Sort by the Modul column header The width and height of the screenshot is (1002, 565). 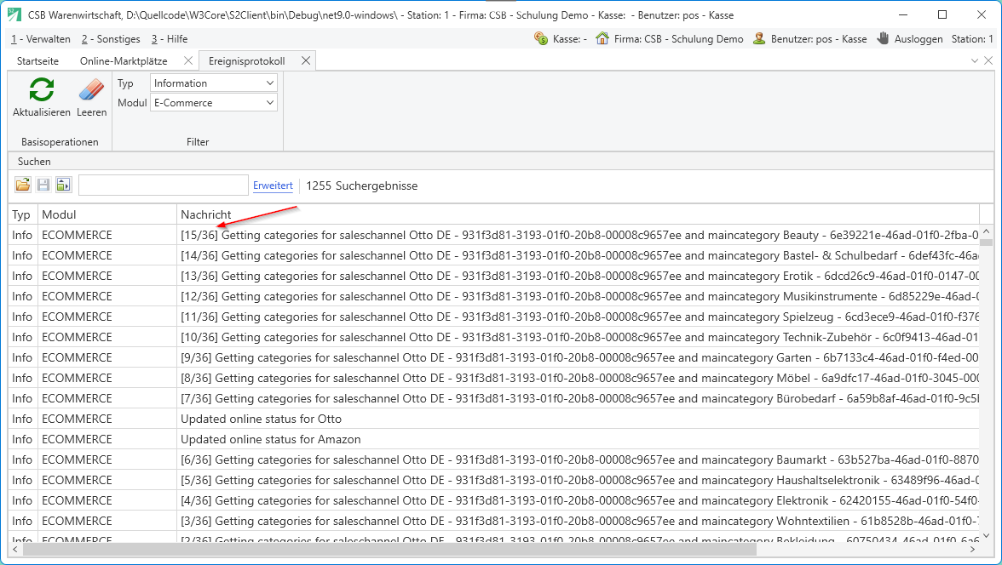click(x=107, y=214)
